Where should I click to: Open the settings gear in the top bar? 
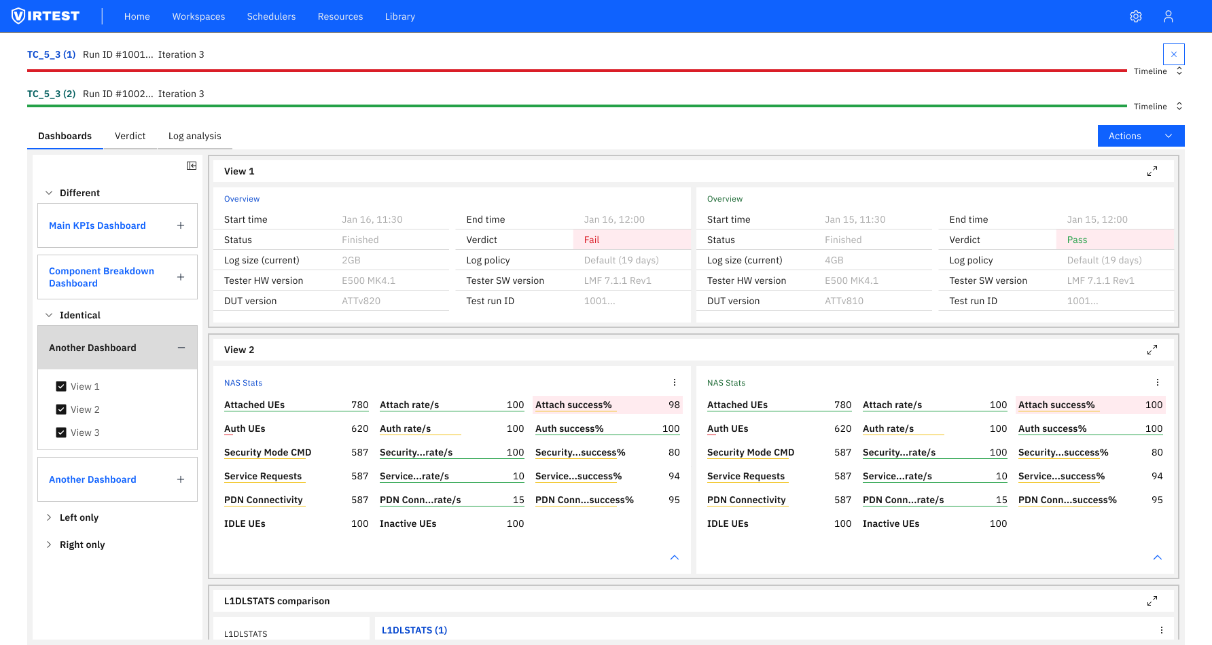[1136, 16]
